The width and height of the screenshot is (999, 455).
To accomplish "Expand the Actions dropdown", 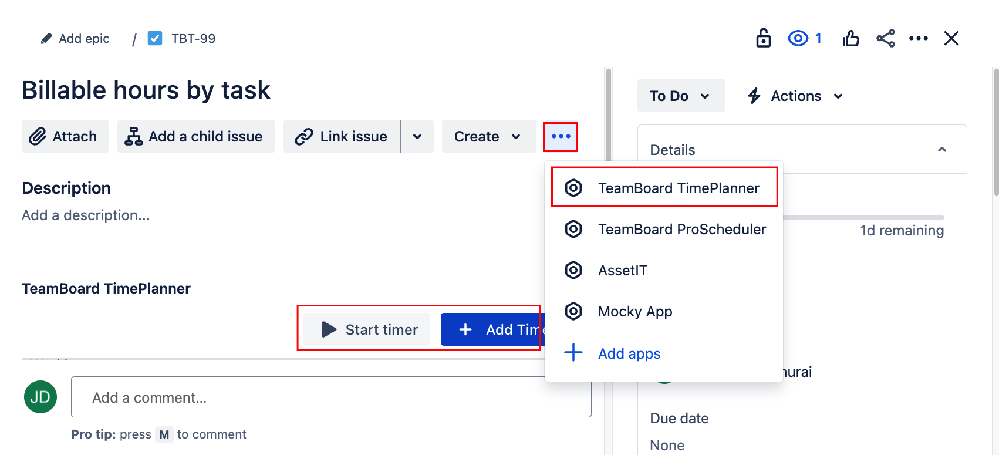I will coord(795,96).
